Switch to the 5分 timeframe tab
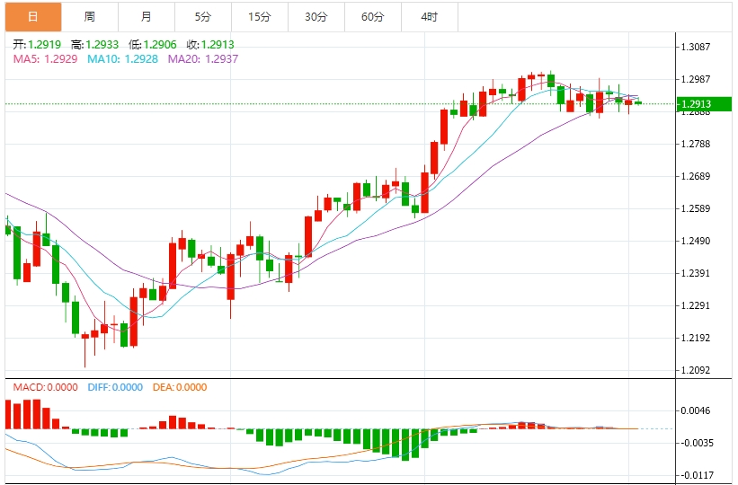 coord(203,17)
